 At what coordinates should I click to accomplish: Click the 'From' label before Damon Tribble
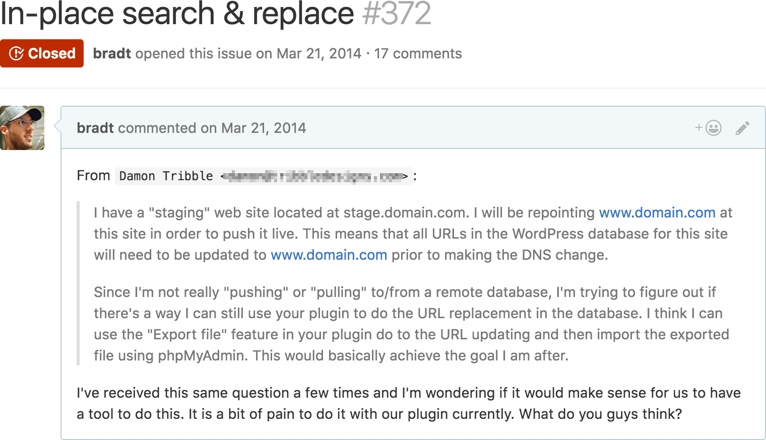point(93,176)
